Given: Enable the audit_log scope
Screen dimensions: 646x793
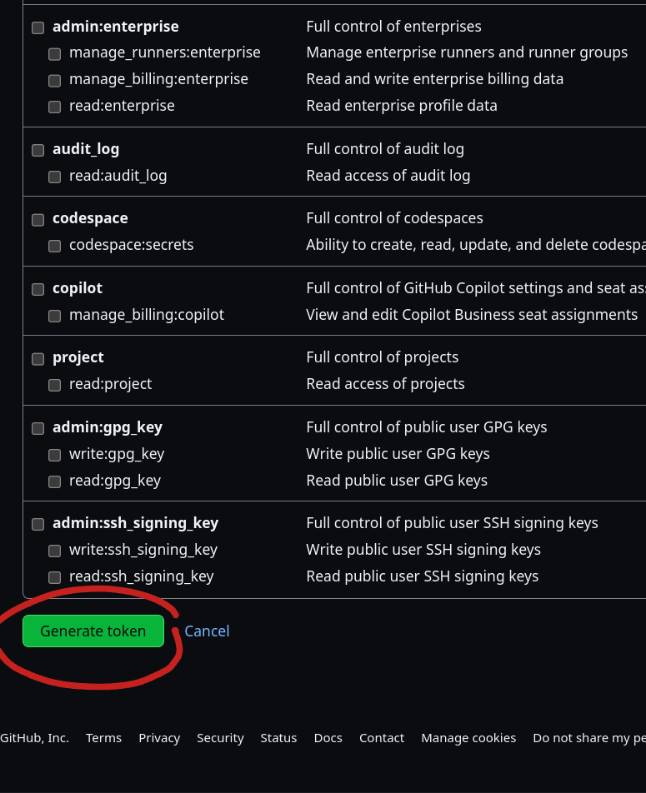Looking at the screenshot, I should click(38, 151).
